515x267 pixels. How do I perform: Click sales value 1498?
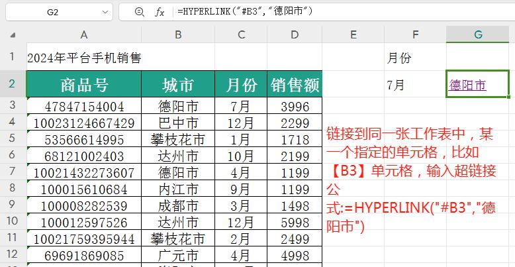pyautogui.click(x=295, y=206)
